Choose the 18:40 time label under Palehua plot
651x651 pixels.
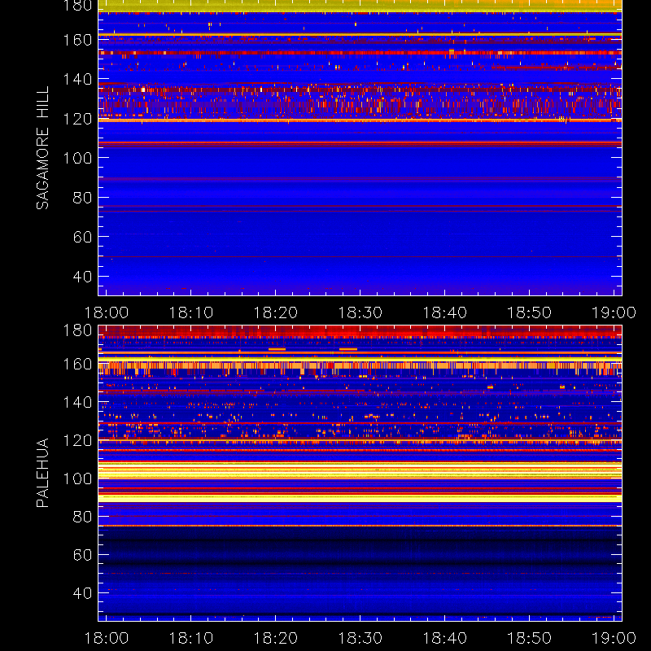pos(444,638)
